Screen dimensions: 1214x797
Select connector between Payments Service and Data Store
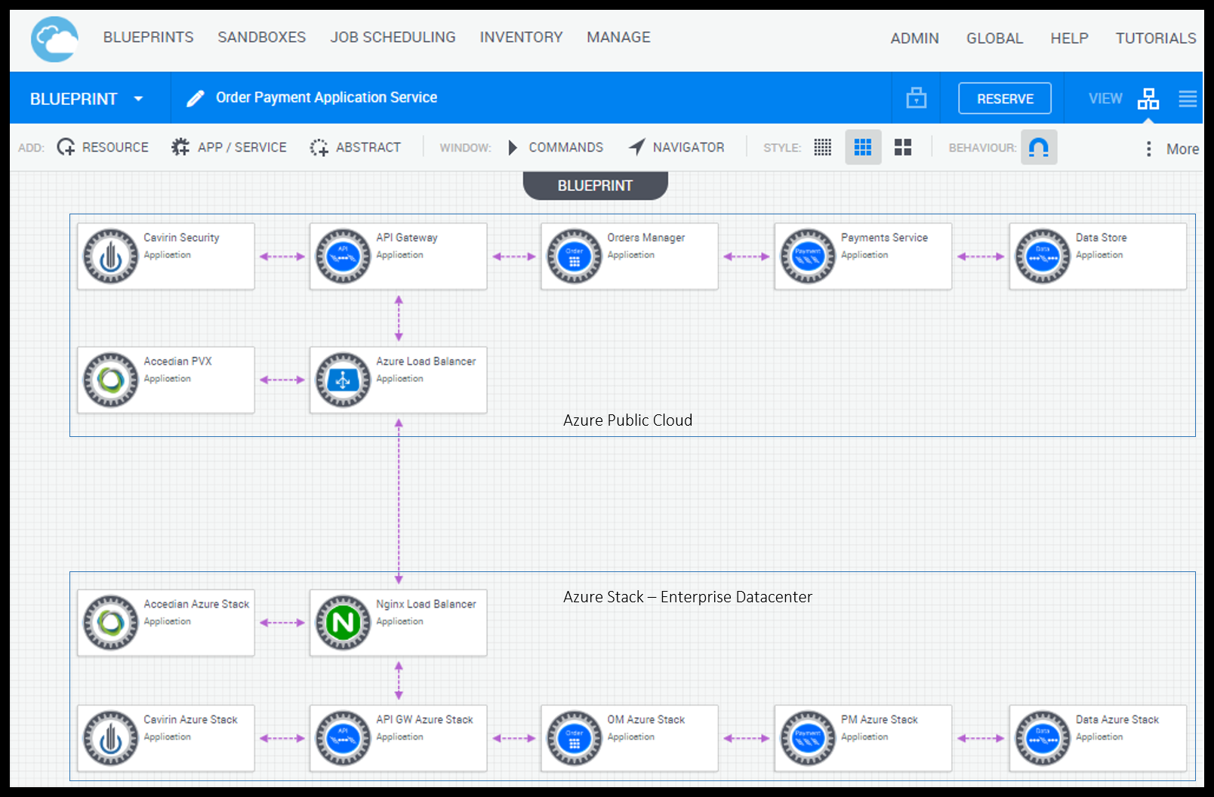coord(981,257)
